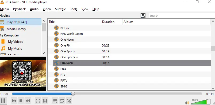Select PBA Rush highlighted entry
This screenshot has width=215, height=105.
[x=132, y=63]
